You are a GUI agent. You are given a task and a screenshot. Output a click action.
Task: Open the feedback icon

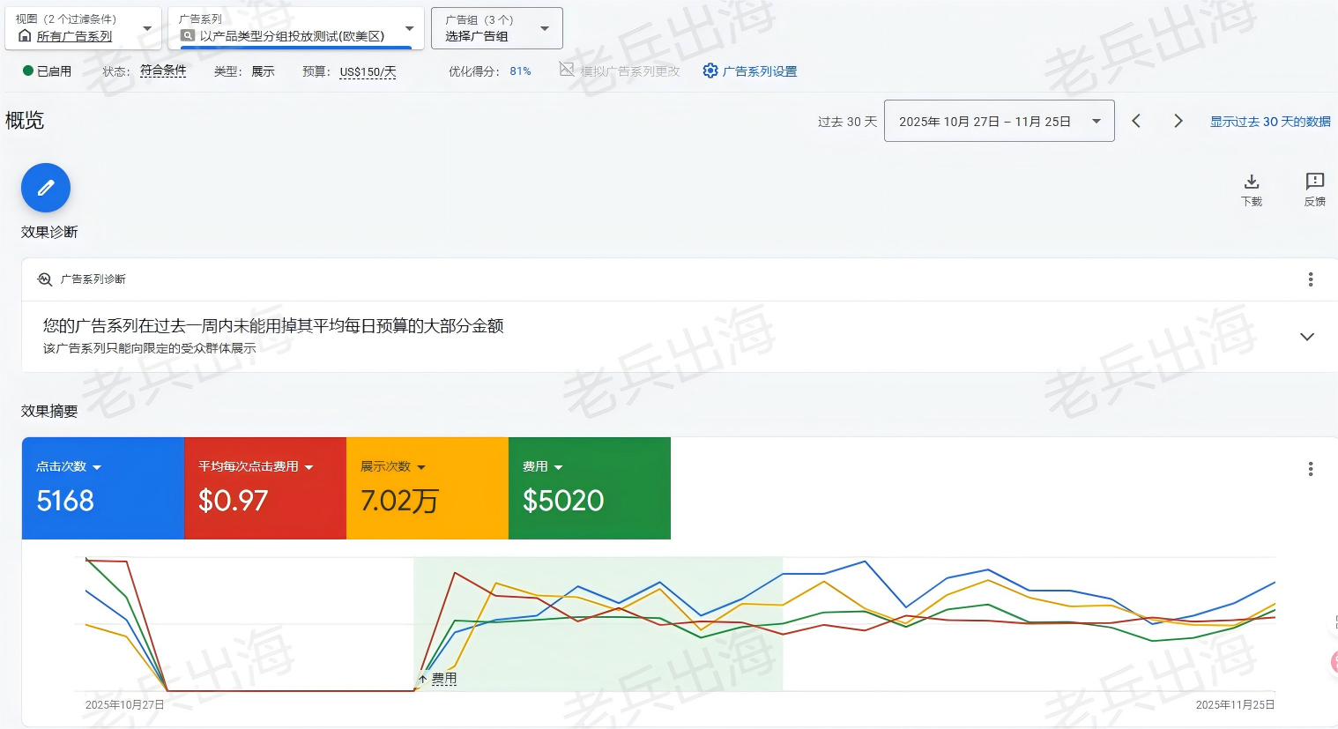1314,182
